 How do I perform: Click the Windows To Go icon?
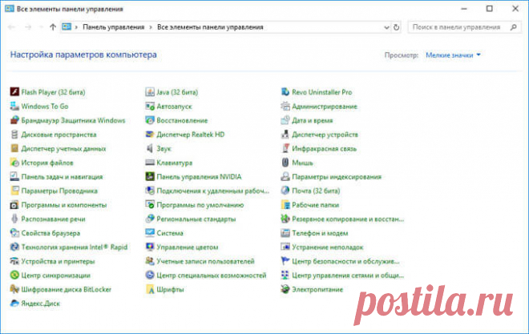tap(14, 107)
